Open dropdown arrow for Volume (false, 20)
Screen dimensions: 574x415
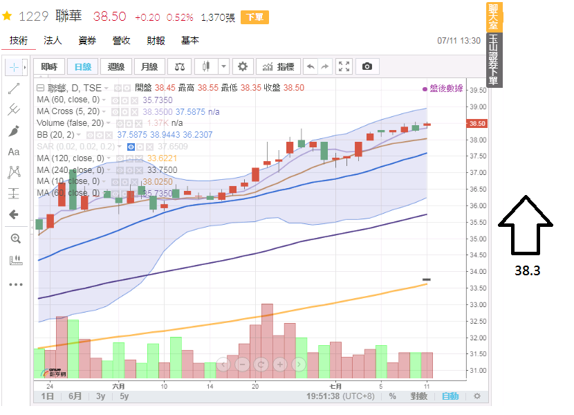pyautogui.click(x=109, y=123)
